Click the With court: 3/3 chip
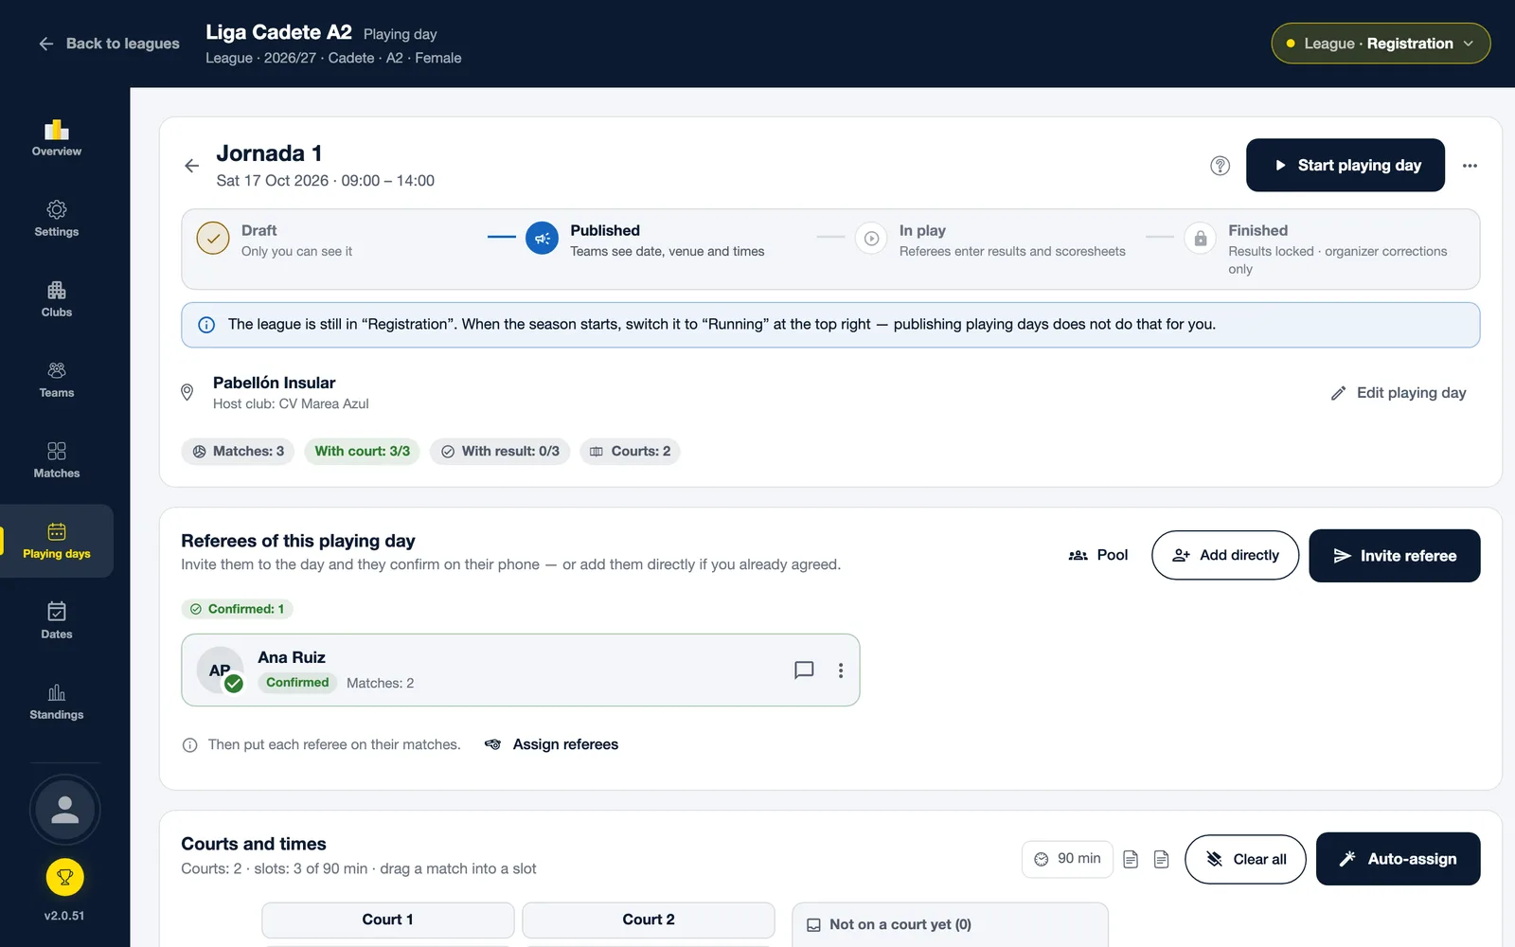Image resolution: width=1515 pixels, height=947 pixels. click(363, 452)
